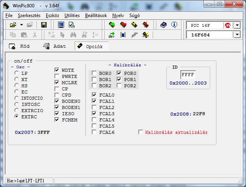The height and width of the screenshot is (187, 246).
Task: Click the 0x2000..2003 ID address label
Action: tap(188, 83)
